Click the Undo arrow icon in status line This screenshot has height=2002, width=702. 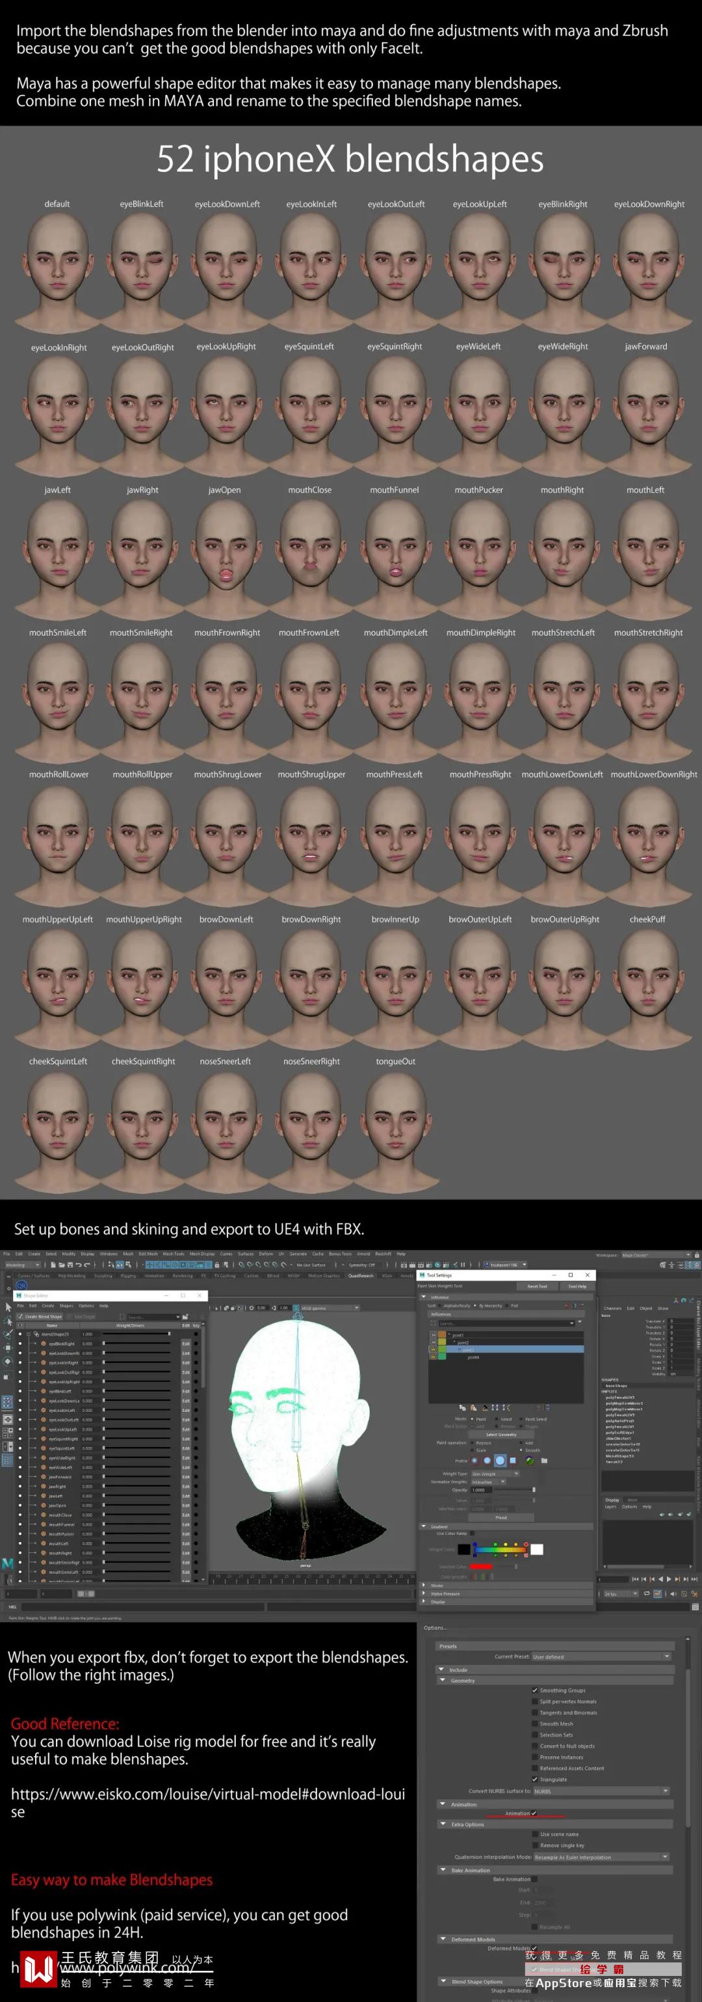pyautogui.click(x=79, y=1265)
